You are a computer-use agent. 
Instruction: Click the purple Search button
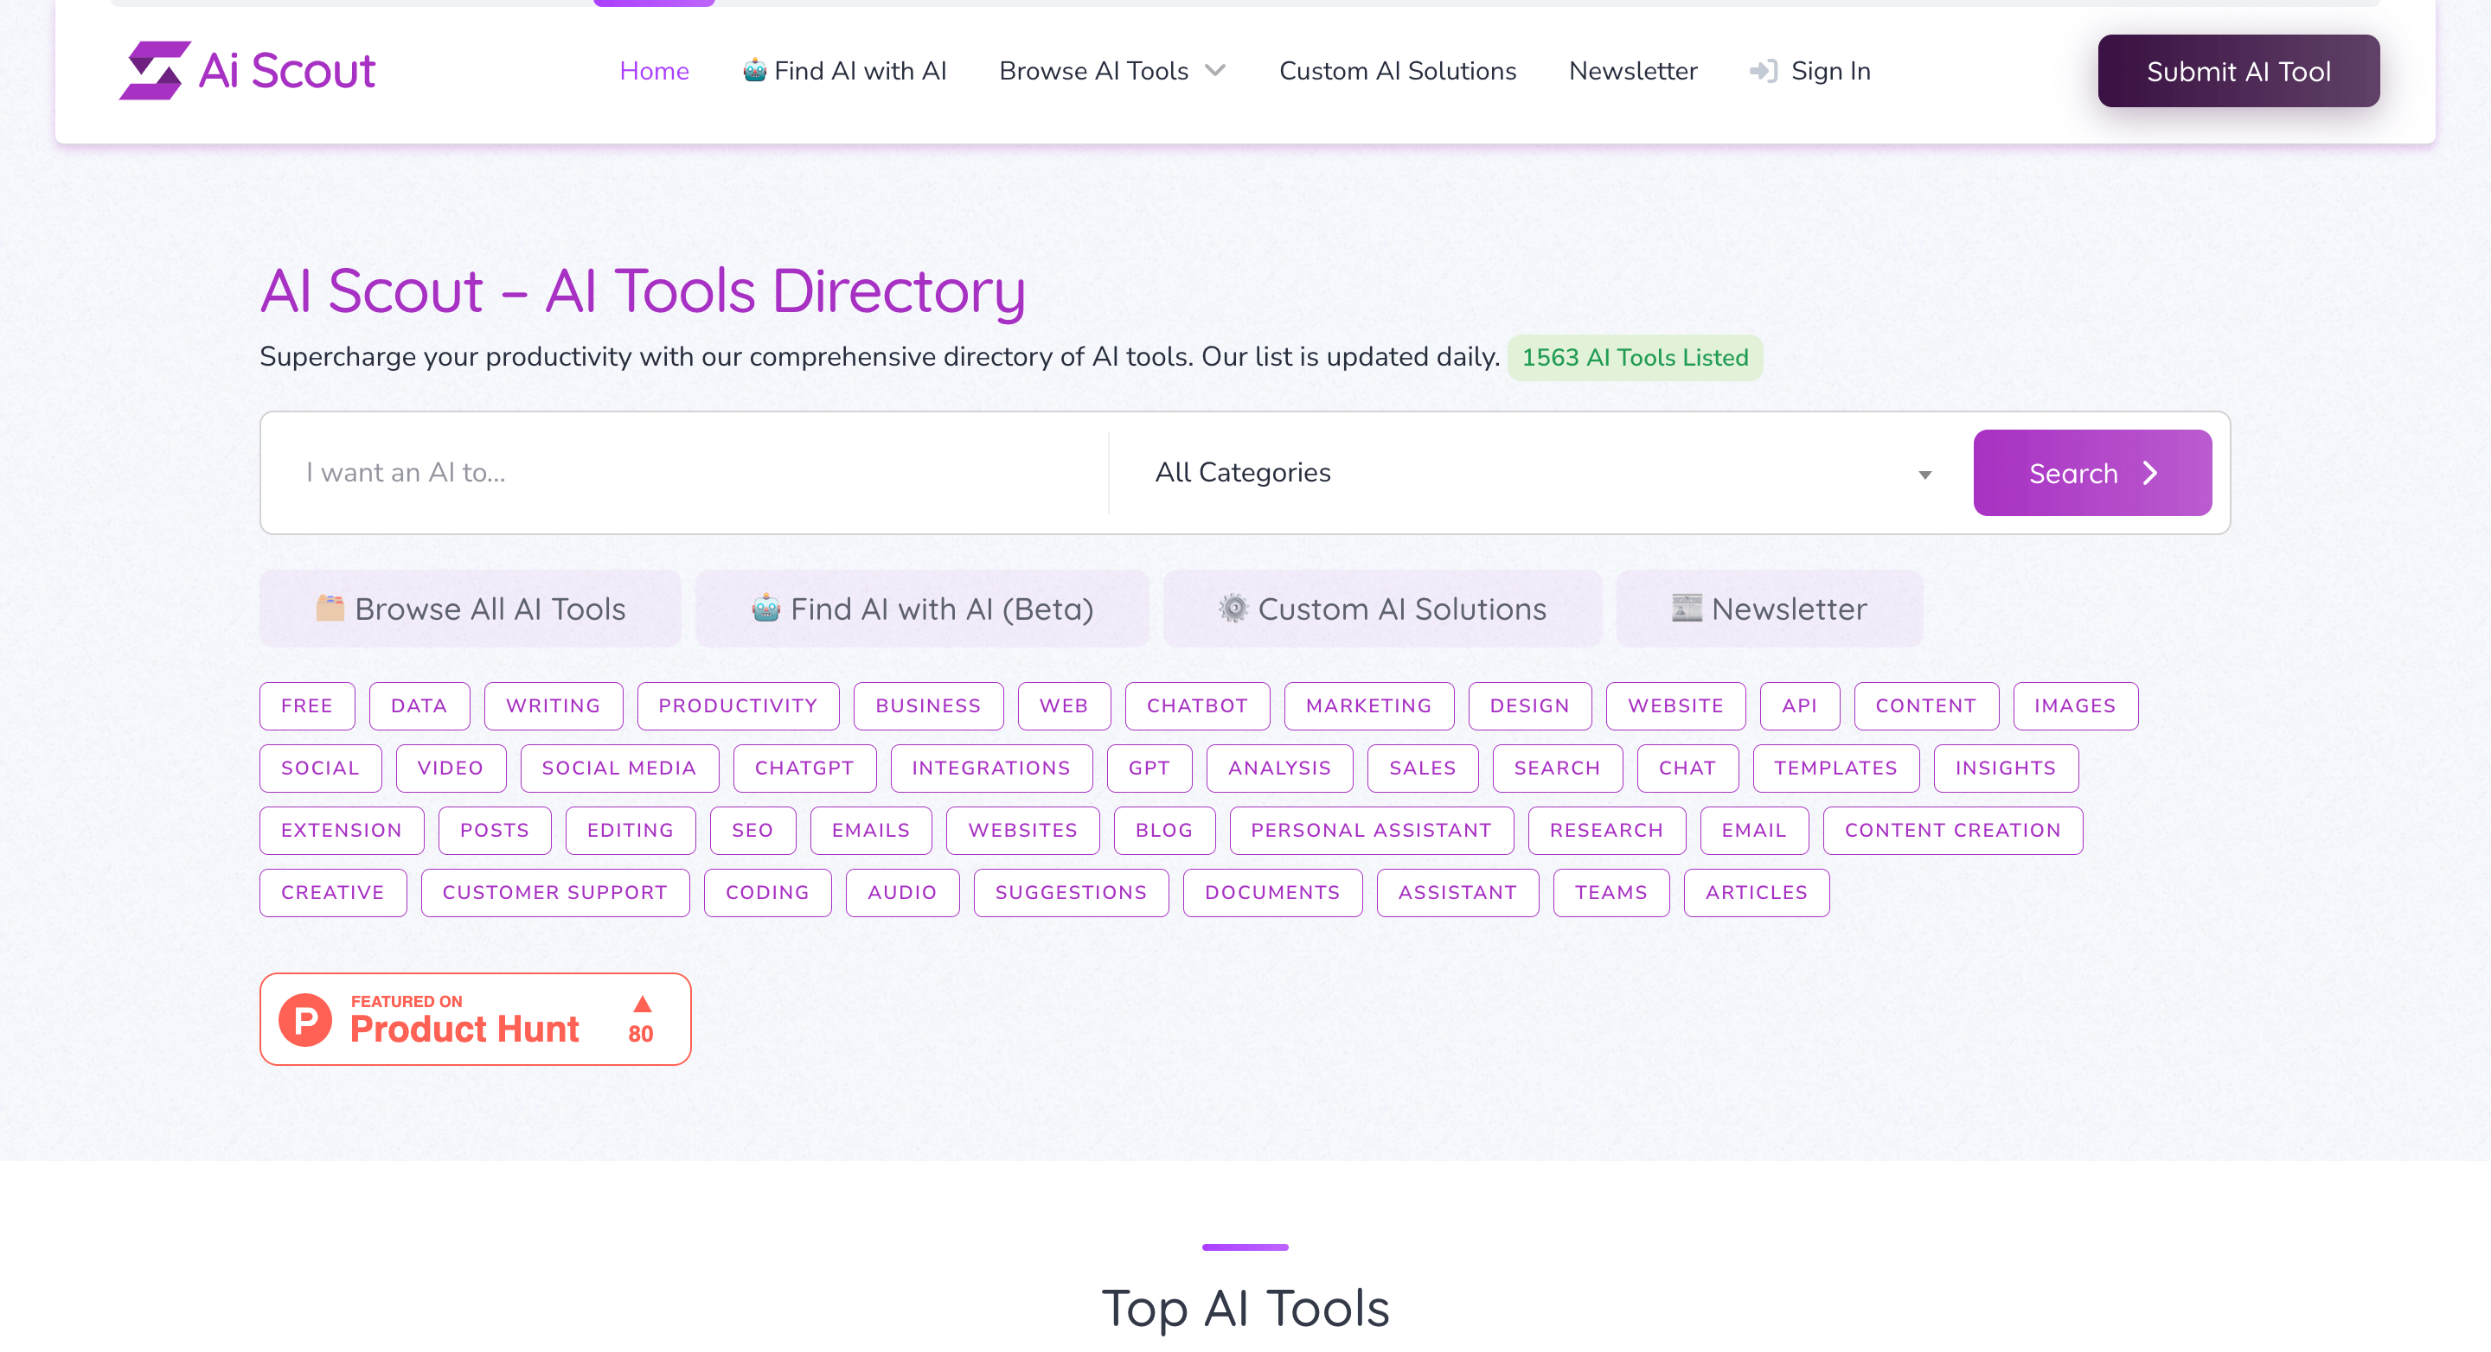(x=2091, y=473)
